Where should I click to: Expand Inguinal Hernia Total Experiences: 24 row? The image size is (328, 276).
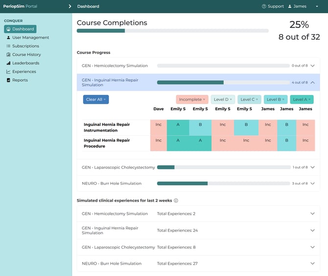pos(312,230)
